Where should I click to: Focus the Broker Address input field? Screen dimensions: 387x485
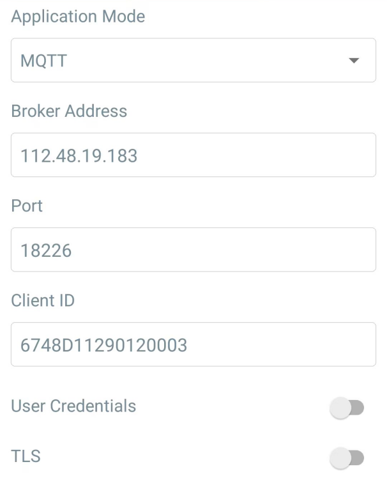[x=193, y=155]
